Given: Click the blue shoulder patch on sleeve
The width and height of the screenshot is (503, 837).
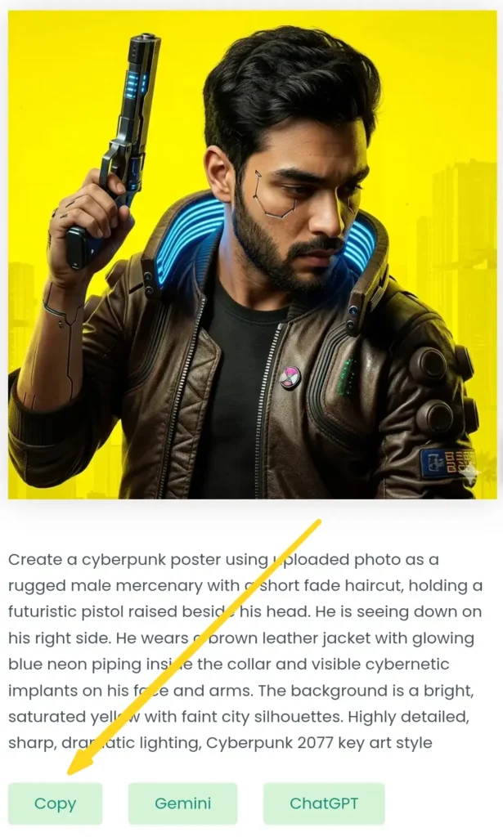Looking at the screenshot, I should [447, 463].
